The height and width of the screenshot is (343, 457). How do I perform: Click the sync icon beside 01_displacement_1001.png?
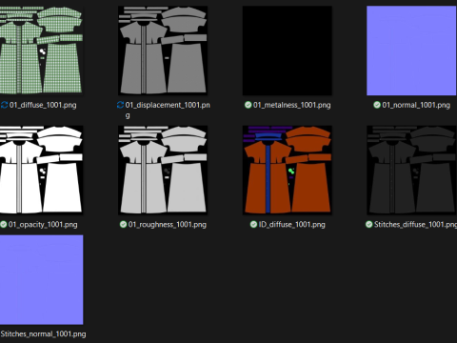click(x=120, y=105)
